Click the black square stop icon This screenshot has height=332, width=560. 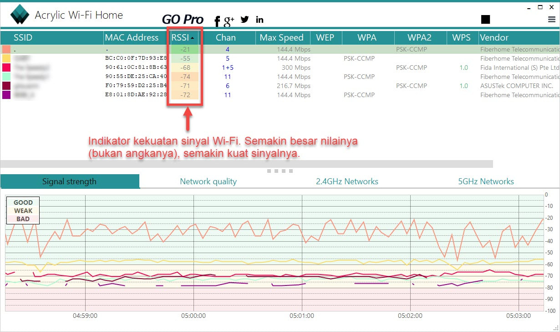click(x=485, y=19)
